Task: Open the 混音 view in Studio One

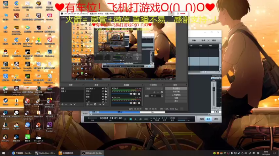Action: 208,119
